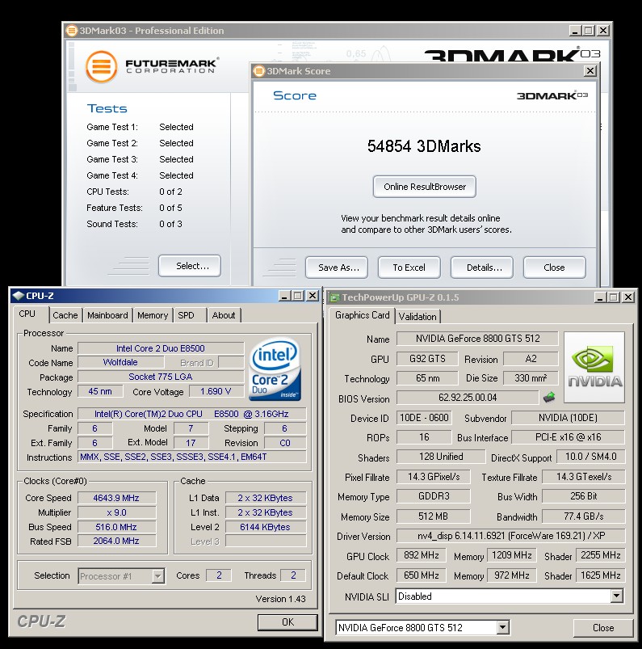Open the About tab in CPU-Z
The width and height of the screenshot is (642, 649).
pos(224,315)
